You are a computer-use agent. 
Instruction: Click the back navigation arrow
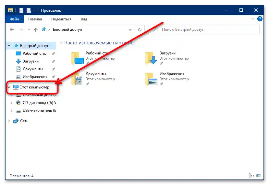pos(12,29)
